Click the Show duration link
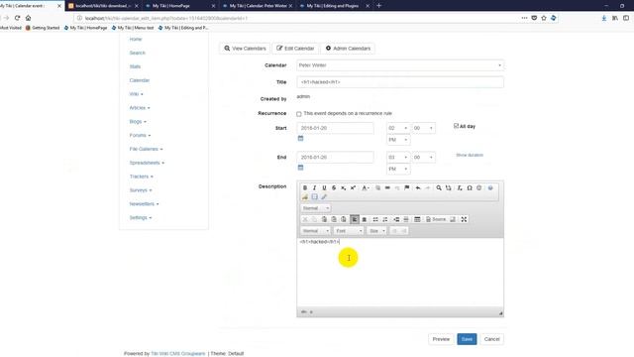The image size is (634, 357). (470, 155)
